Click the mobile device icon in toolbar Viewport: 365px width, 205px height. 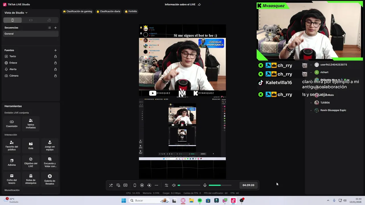135,185
